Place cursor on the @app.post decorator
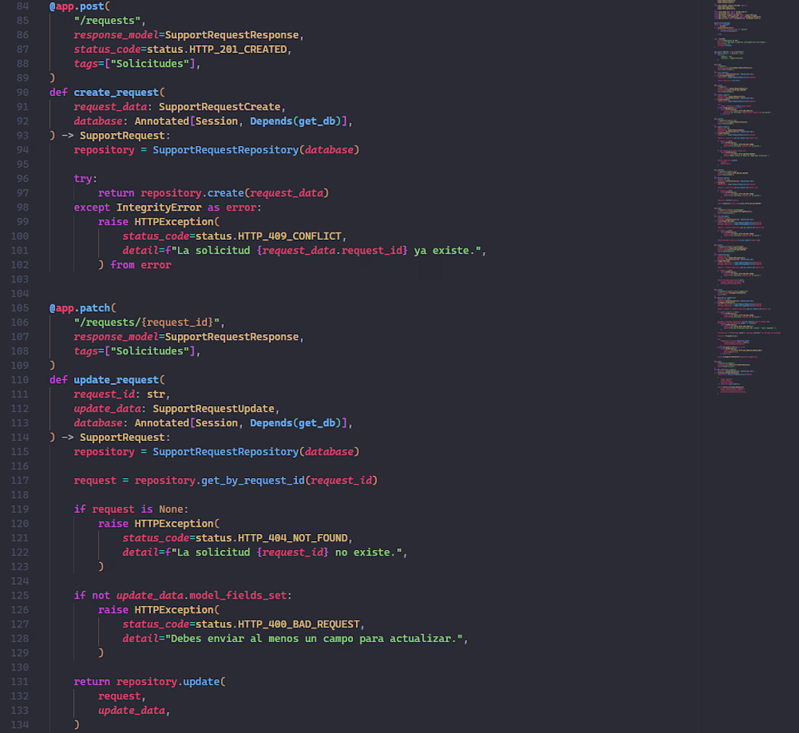Viewport: 799px width, 733px height. point(79,6)
